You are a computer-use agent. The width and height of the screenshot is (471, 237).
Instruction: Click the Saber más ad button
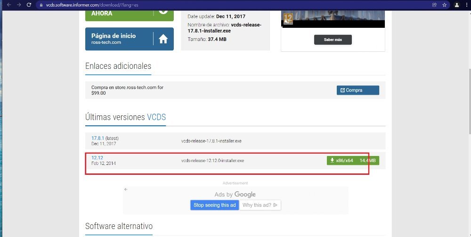333,40
